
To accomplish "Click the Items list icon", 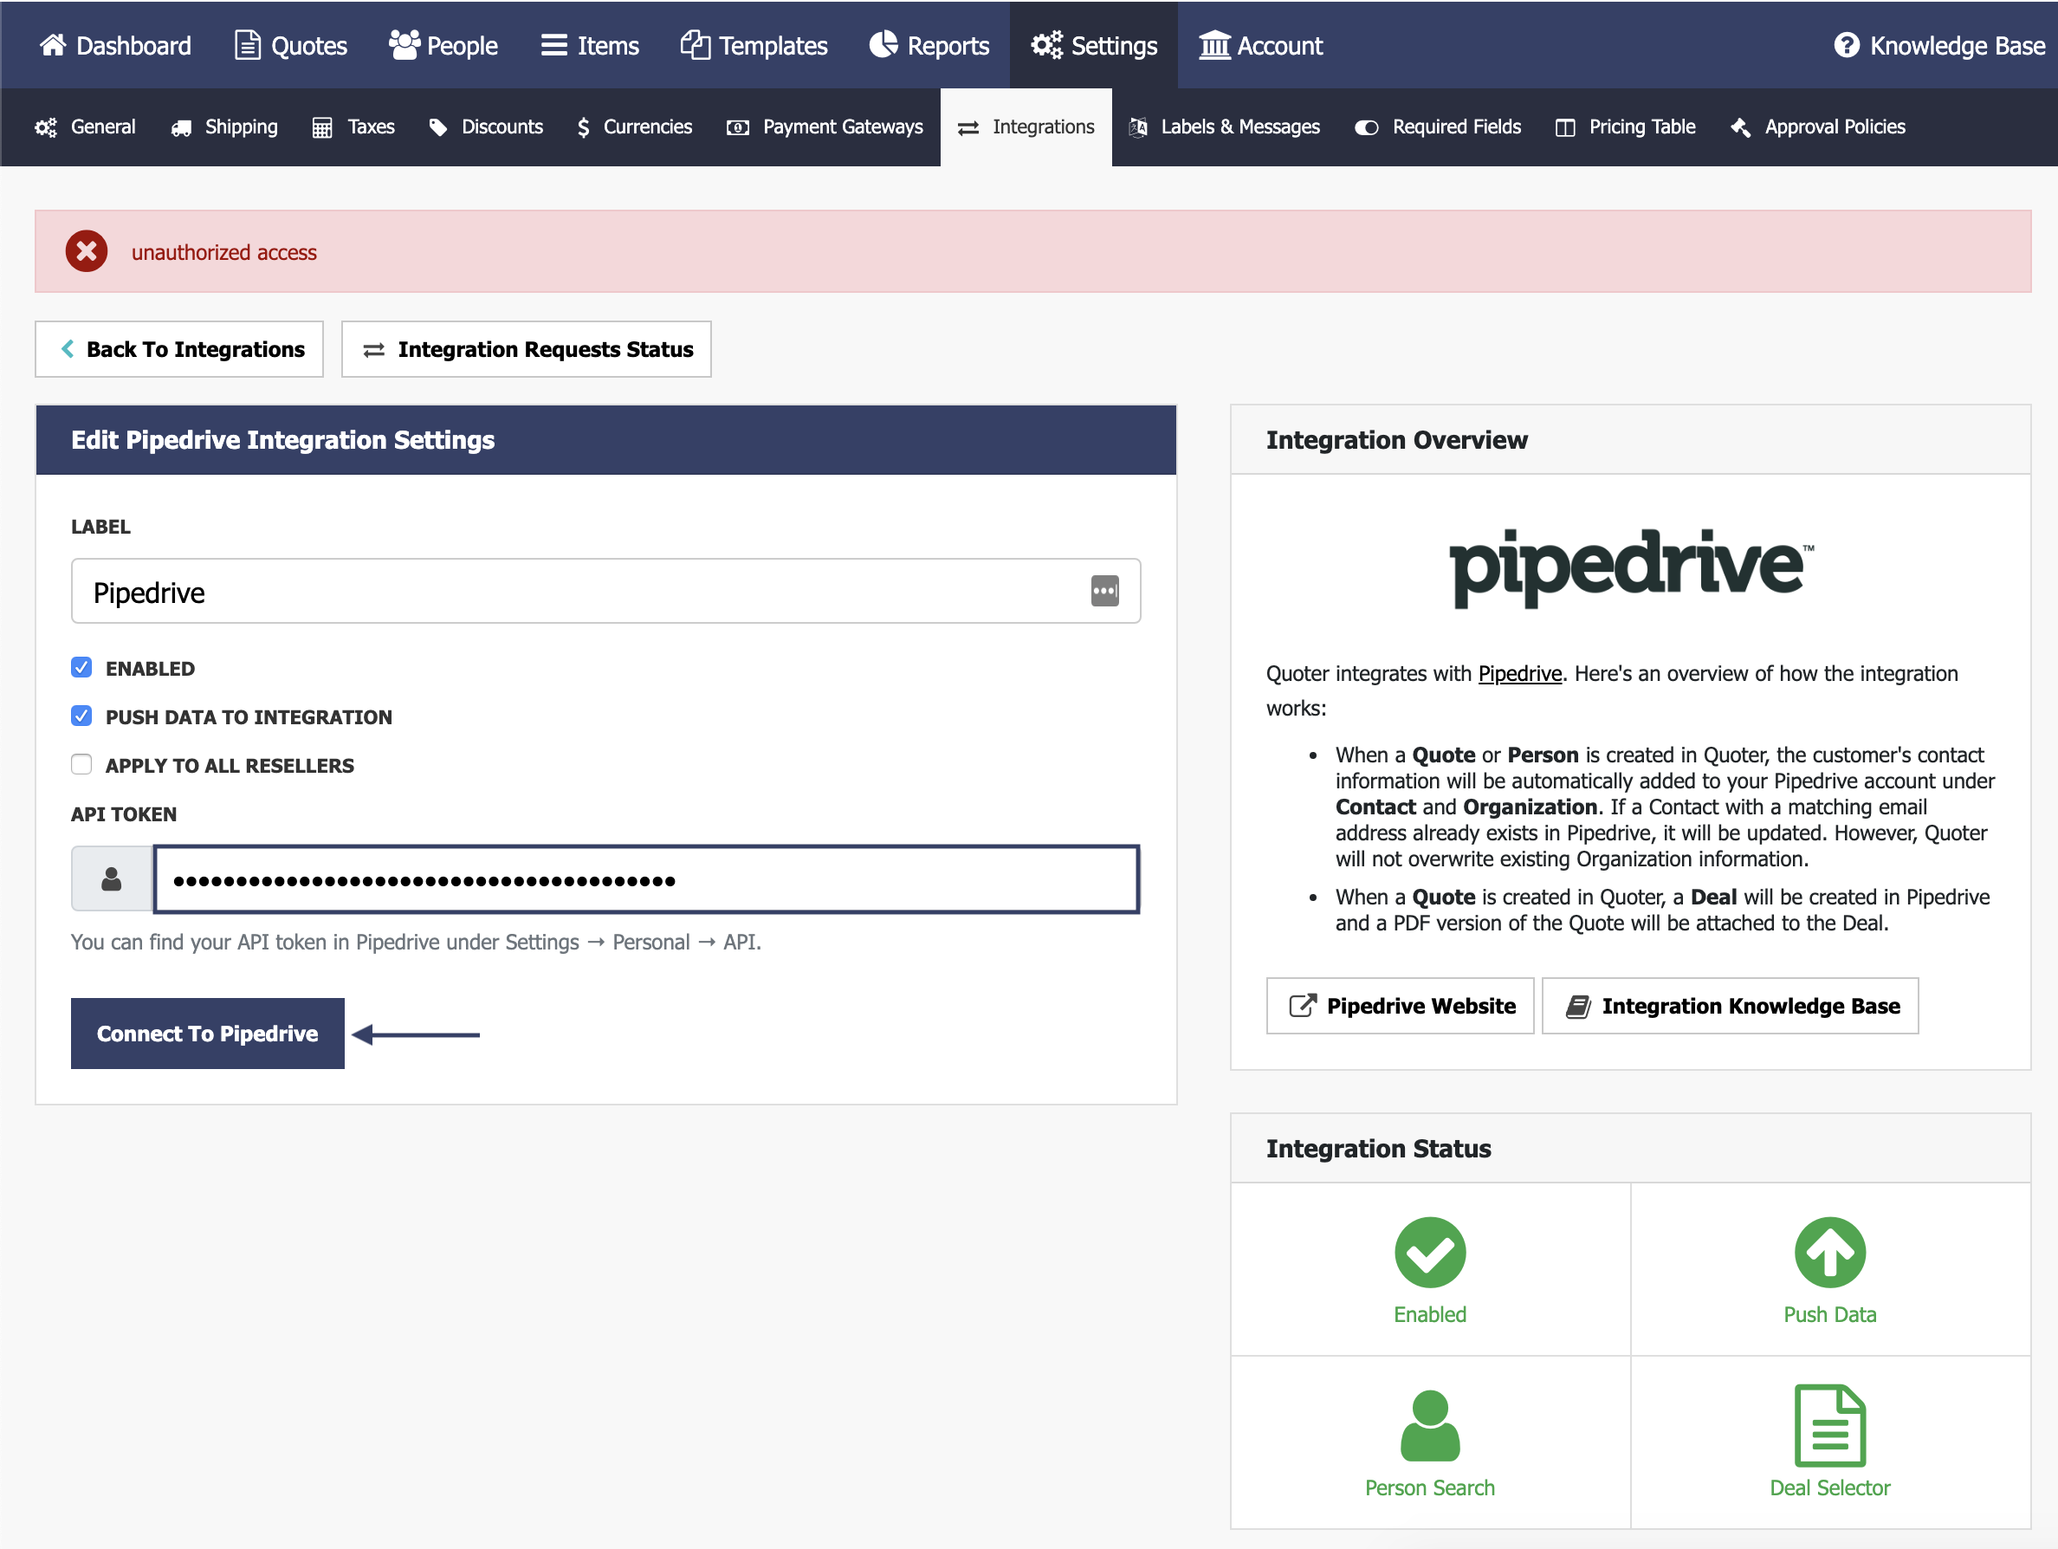I will [554, 45].
